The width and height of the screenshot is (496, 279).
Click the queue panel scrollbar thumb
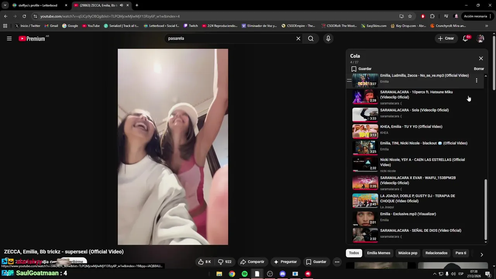486,210
